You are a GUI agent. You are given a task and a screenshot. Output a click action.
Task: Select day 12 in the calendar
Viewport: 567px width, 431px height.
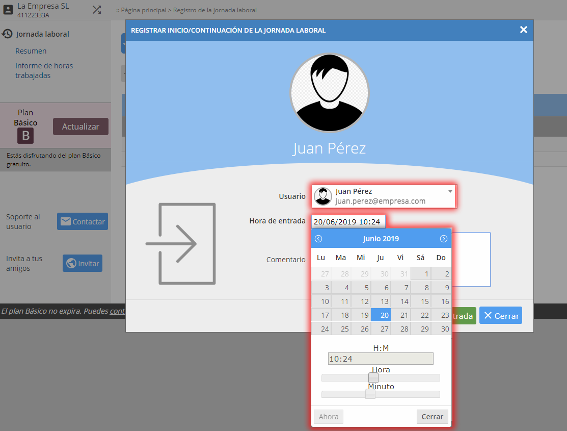click(x=361, y=301)
